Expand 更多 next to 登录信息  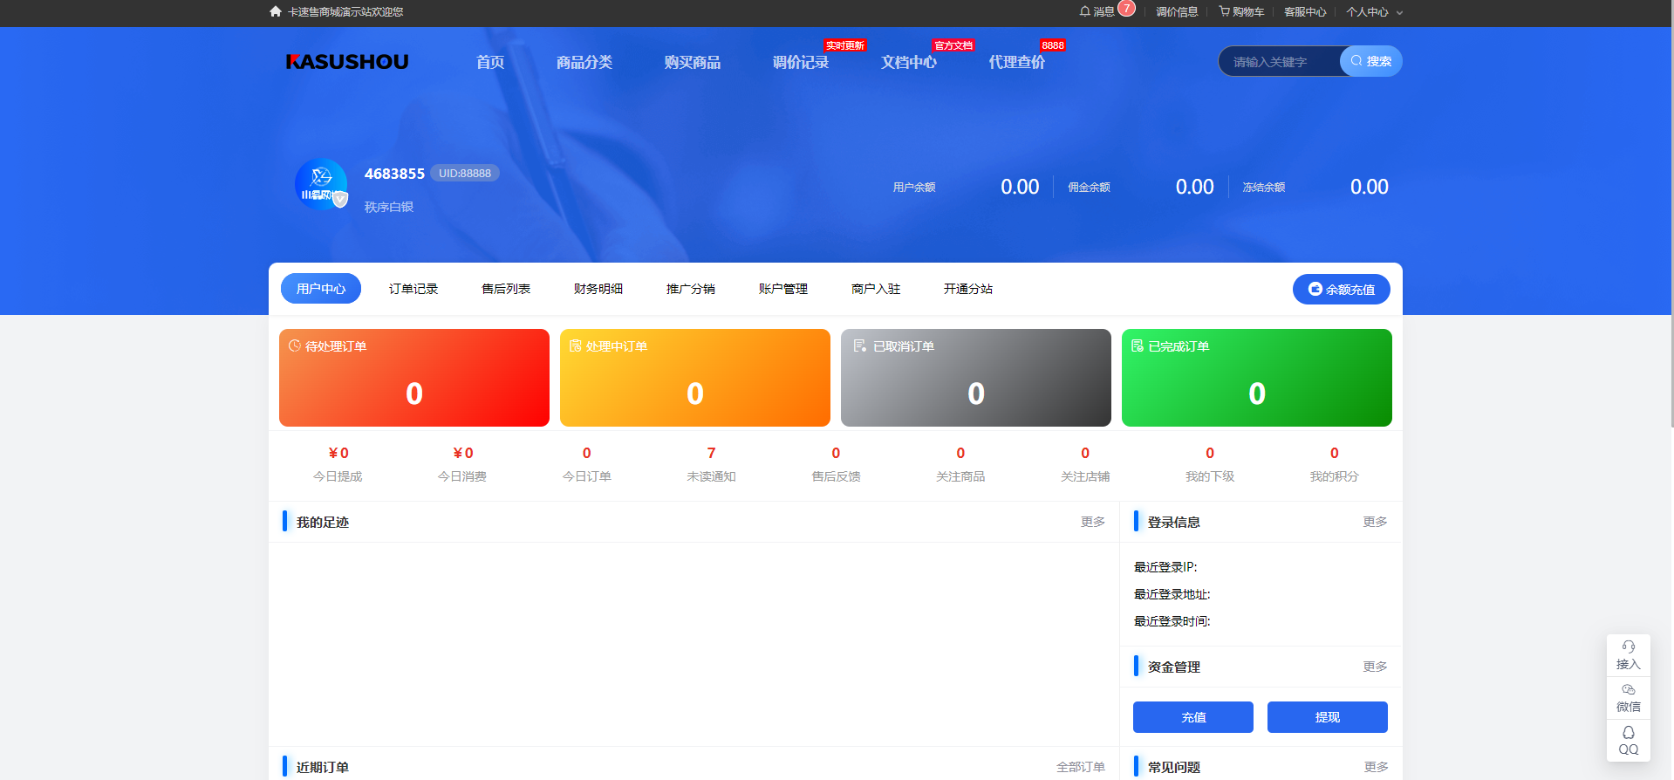[1375, 522]
